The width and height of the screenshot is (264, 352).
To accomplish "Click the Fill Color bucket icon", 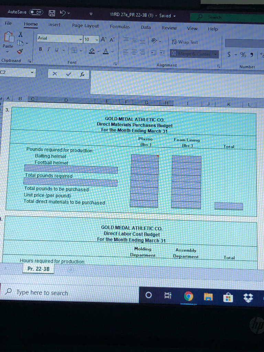I will coord(91,51).
